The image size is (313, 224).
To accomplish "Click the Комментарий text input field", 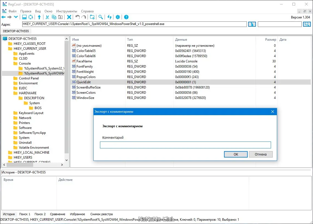I will click(185, 145).
